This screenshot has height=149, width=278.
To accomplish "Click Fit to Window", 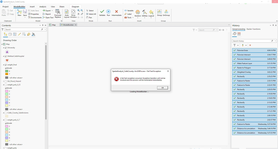I will (x=73, y=14).
